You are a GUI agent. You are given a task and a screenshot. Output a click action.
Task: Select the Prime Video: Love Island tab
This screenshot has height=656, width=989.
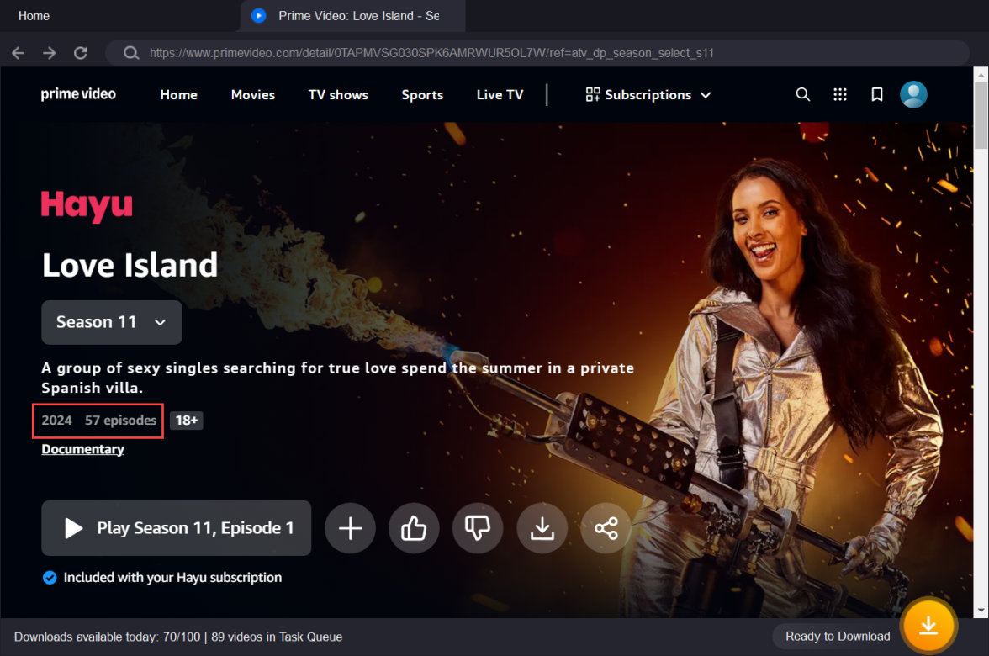pos(352,16)
